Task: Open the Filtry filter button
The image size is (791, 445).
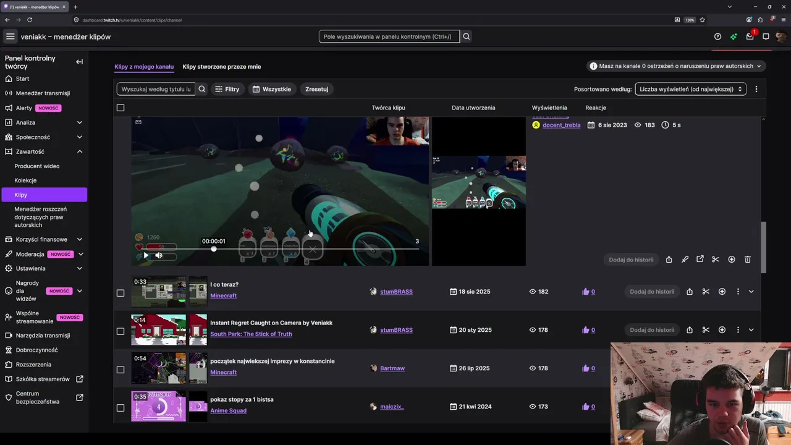Action: tap(227, 89)
